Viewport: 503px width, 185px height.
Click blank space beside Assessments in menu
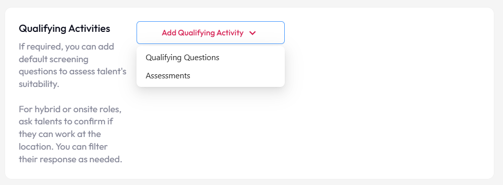pyautogui.click(x=238, y=76)
